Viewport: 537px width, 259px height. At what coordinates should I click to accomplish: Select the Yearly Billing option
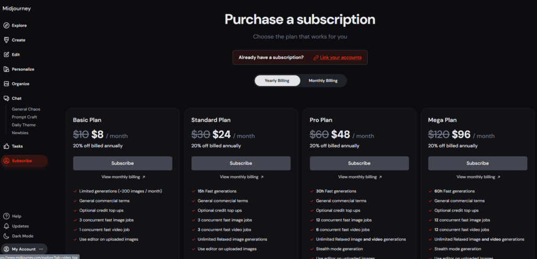point(277,81)
